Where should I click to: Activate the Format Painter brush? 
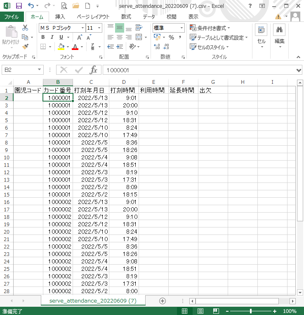tap(25, 47)
